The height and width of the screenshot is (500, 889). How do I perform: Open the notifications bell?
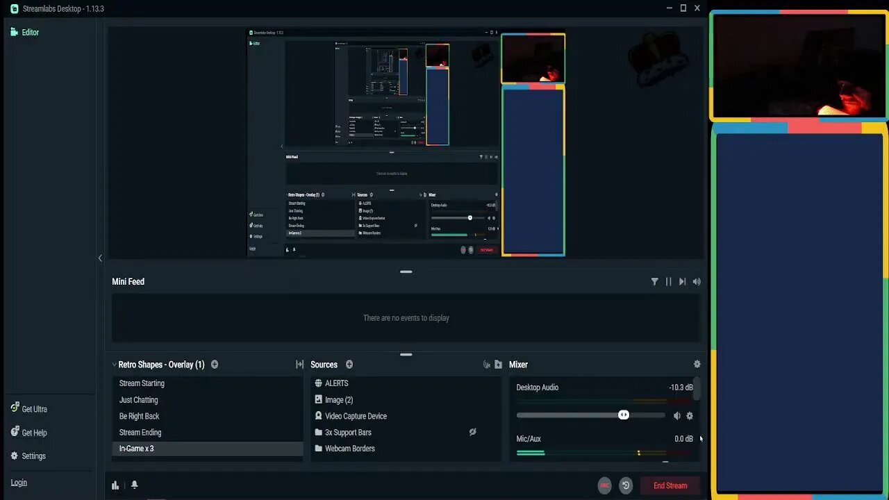135,485
